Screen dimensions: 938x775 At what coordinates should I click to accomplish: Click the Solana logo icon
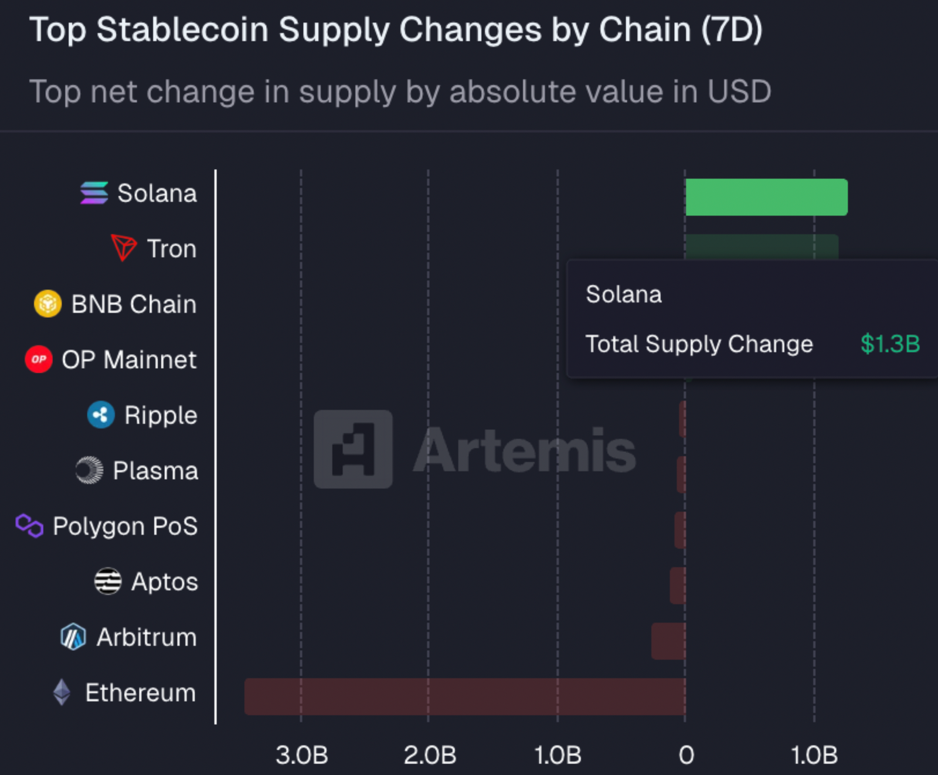click(94, 193)
